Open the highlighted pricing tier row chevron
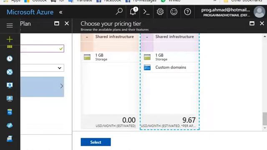Screen dimensions: 267x150 coord(61,86)
